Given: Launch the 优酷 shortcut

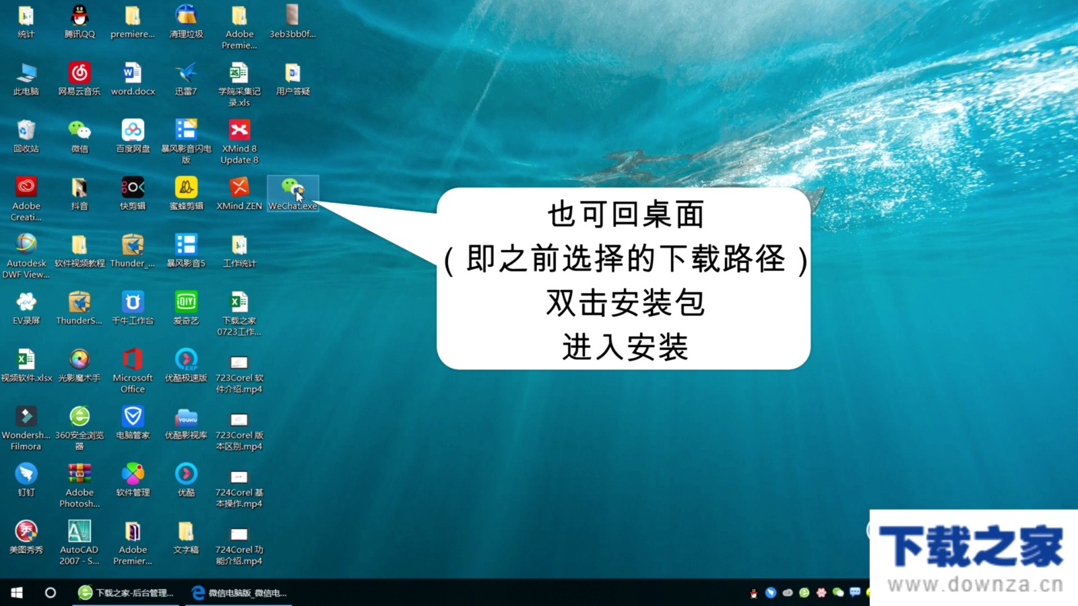Looking at the screenshot, I should tap(186, 479).
